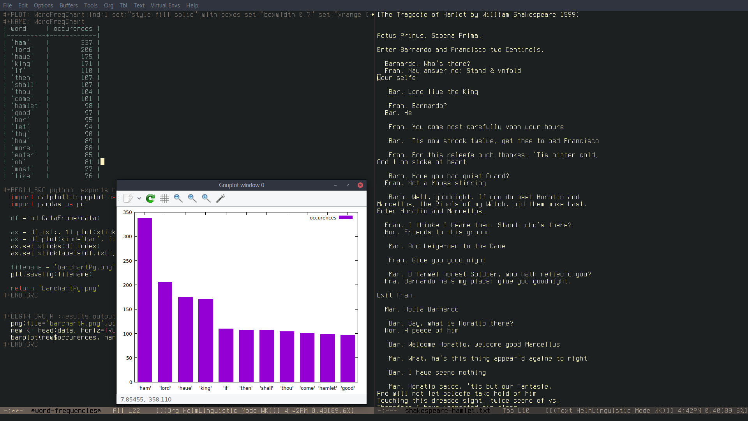
Task: Apply autoscale with the magnifier '1' icon
Action: [x=206, y=198]
